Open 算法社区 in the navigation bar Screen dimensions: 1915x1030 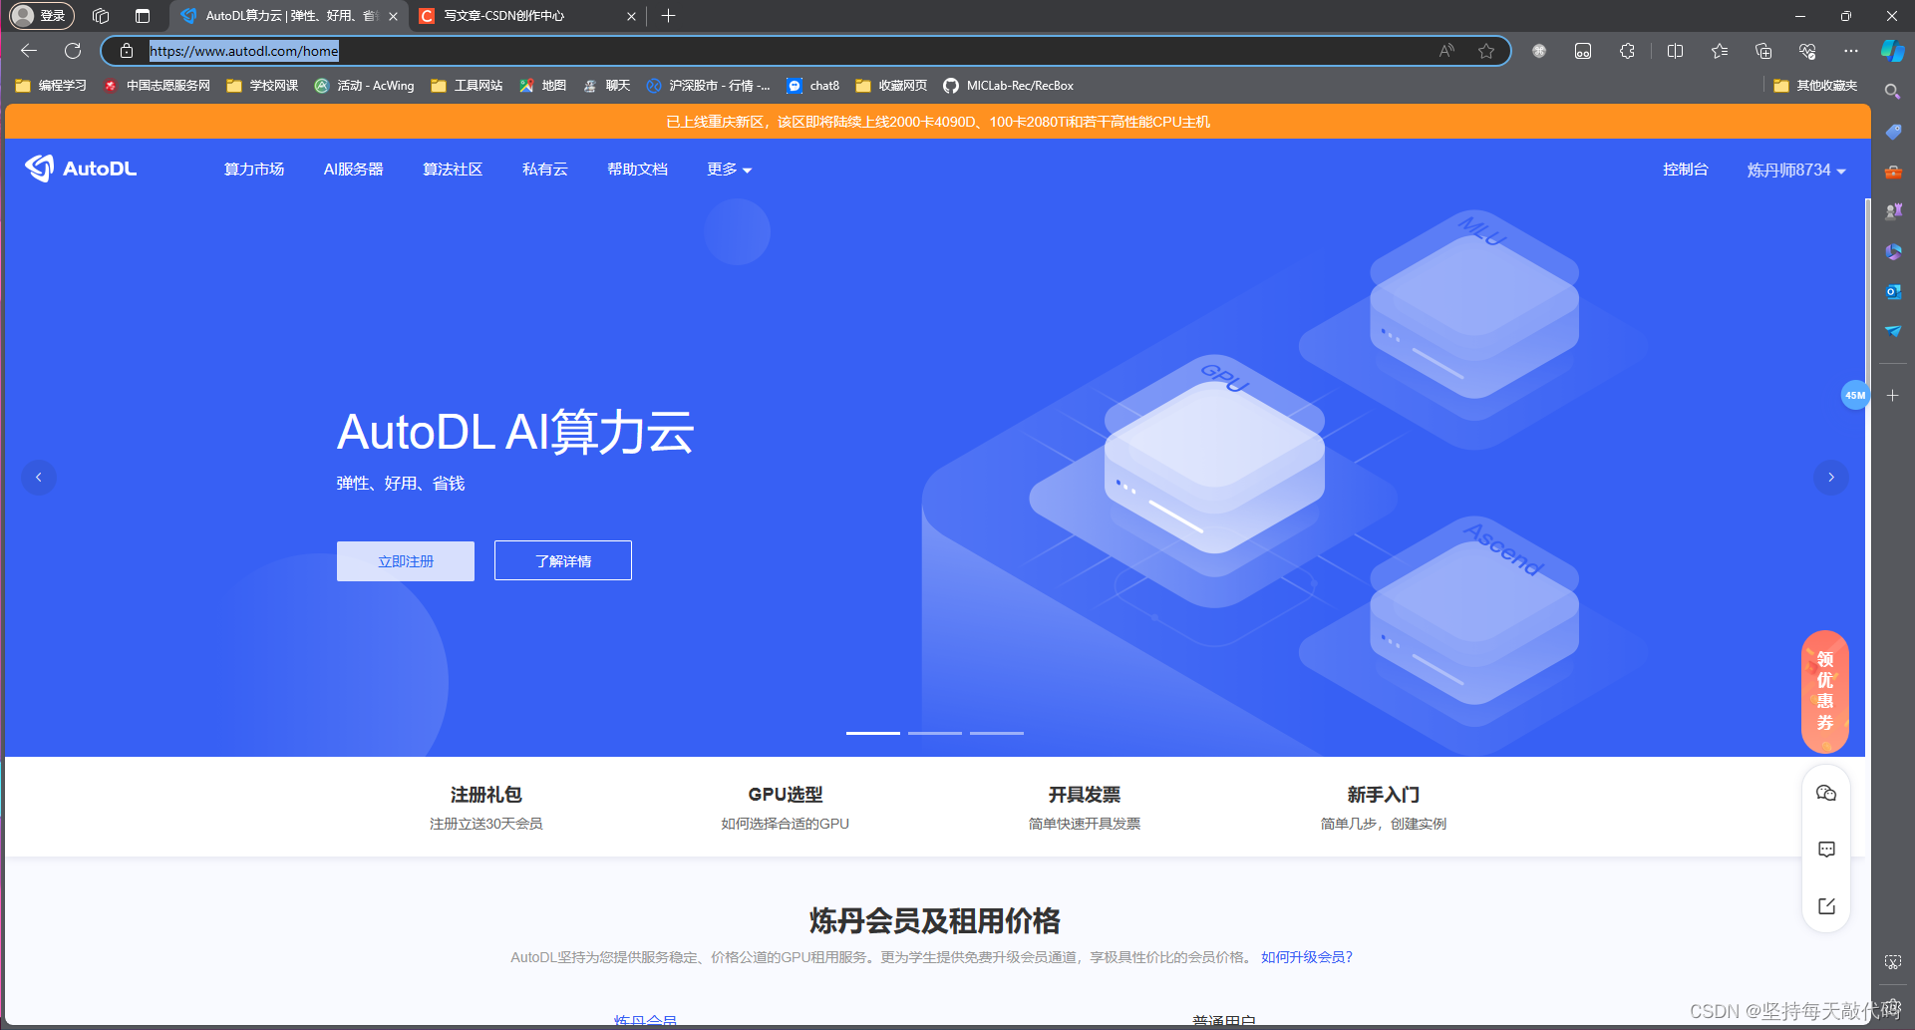453,170
